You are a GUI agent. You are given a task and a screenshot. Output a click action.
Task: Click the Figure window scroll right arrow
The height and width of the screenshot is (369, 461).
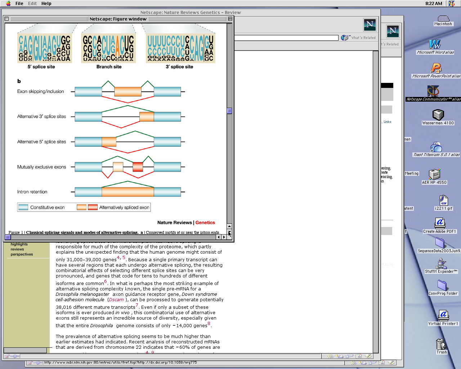pos(224,237)
